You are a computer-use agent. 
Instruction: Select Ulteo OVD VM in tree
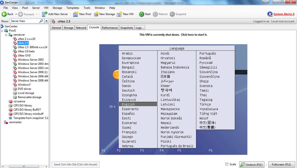24,56
